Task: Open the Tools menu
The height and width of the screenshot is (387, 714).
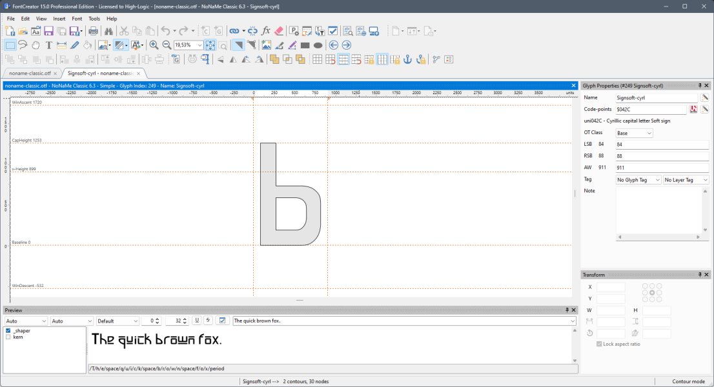Action: pos(94,19)
